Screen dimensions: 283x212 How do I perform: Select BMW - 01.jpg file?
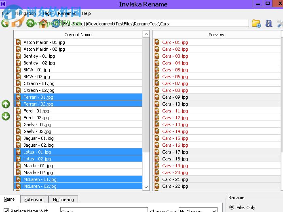78,69
